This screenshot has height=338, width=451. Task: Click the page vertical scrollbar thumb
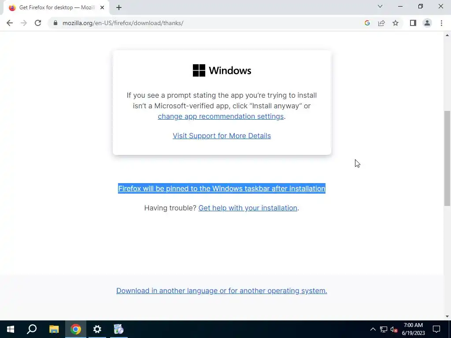point(447,158)
